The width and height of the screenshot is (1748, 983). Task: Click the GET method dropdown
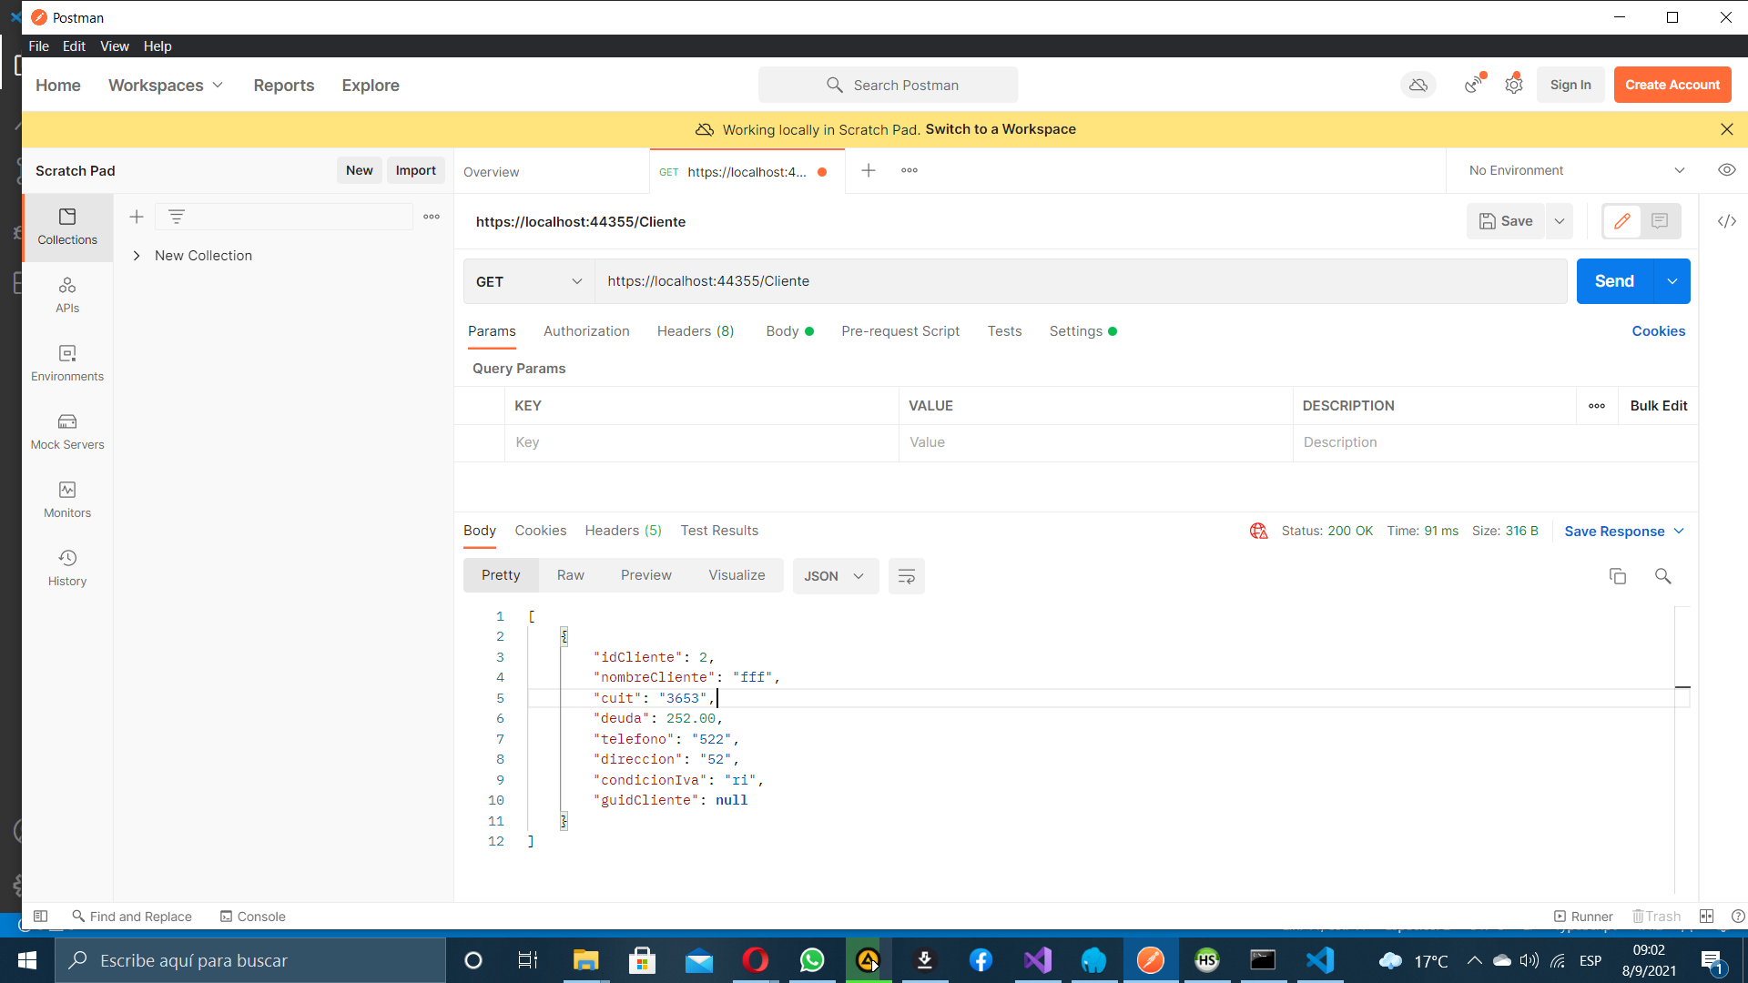pyautogui.click(x=528, y=281)
